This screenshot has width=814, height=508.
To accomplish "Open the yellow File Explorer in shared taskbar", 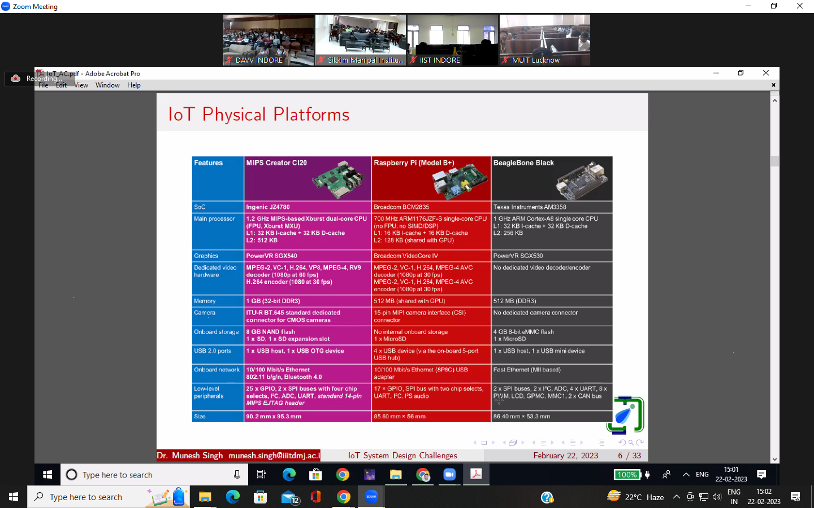I will tap(396, 475).
